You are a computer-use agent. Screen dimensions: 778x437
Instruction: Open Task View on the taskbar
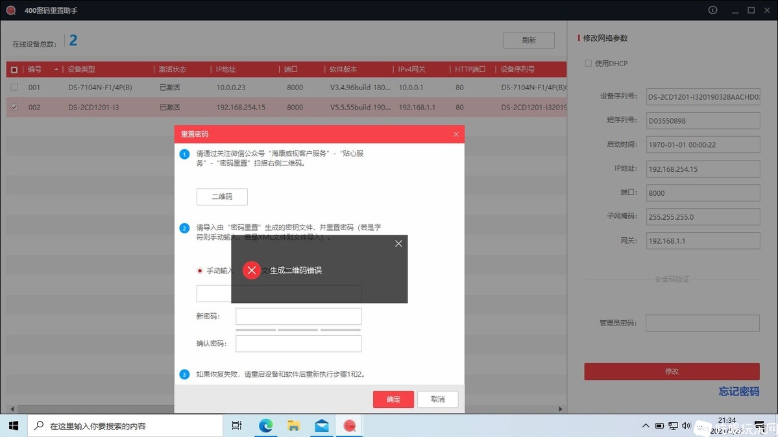pyautogui.click(x=237, y=425)
